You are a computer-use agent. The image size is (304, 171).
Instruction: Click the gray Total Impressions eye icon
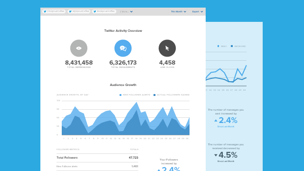point(79,48)
